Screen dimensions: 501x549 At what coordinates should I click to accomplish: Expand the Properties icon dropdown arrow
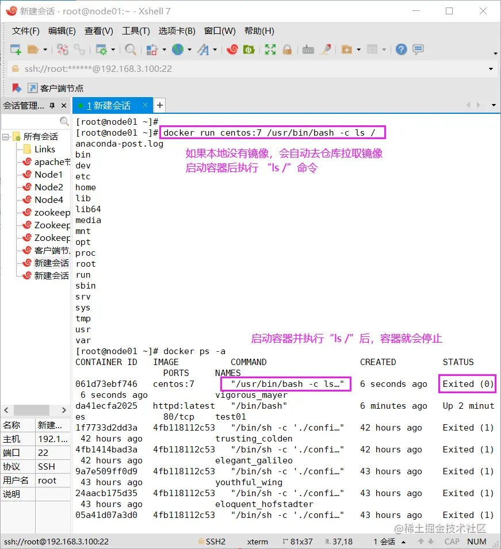[x=113, y=49]
